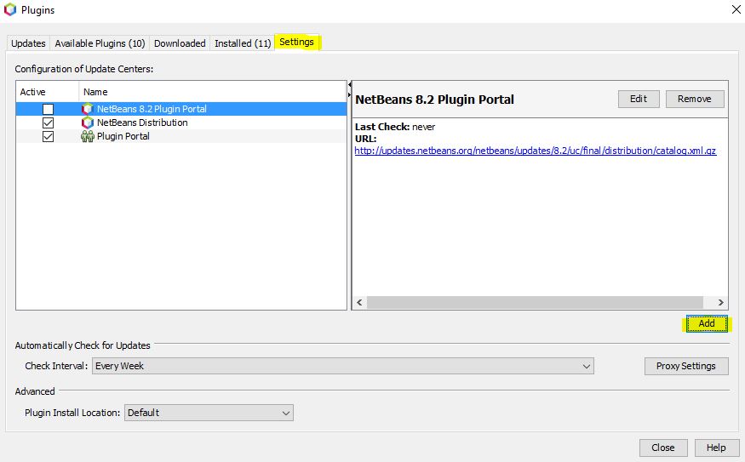
Task: Close the Plugins dialog with the X
Action: (736, 9)
